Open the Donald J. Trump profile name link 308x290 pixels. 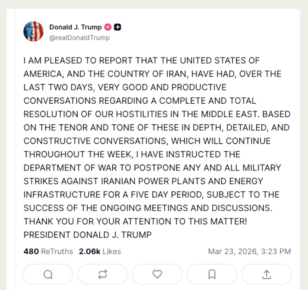tap(75, 27)
